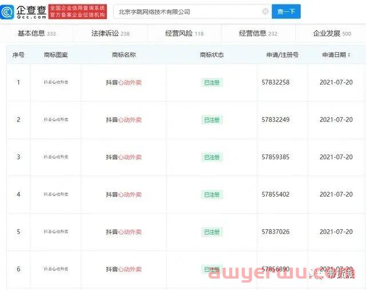Screen dimensions: 366x290
Task: Select registration number 57832249
Action: point(276,120)
